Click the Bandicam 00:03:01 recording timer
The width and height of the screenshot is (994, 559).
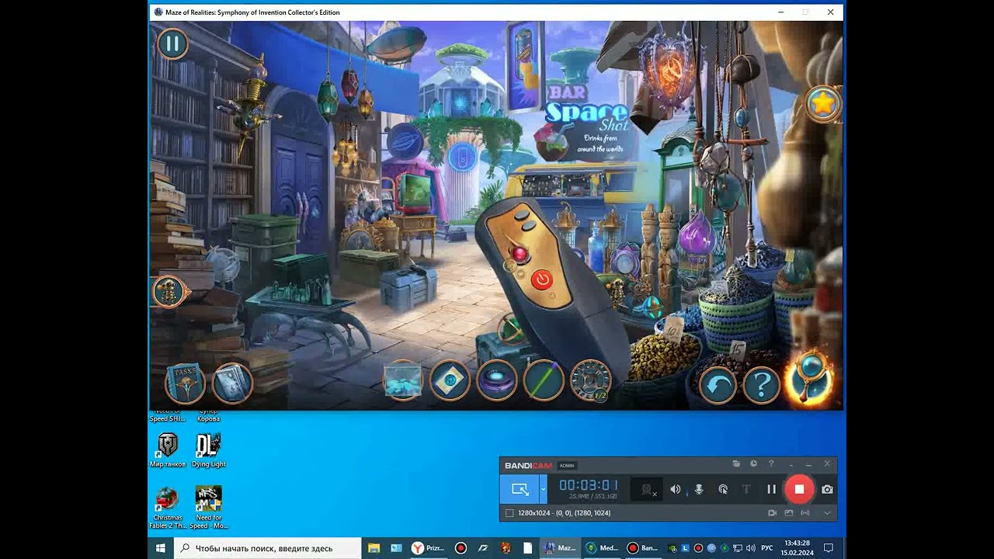(589, 485)
